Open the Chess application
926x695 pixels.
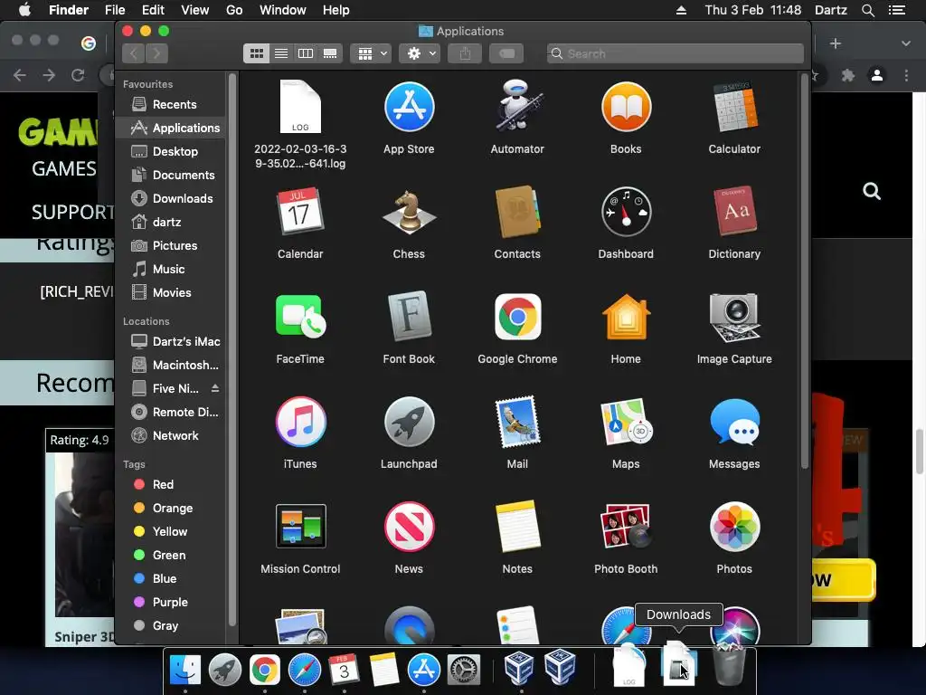(409, 212)
